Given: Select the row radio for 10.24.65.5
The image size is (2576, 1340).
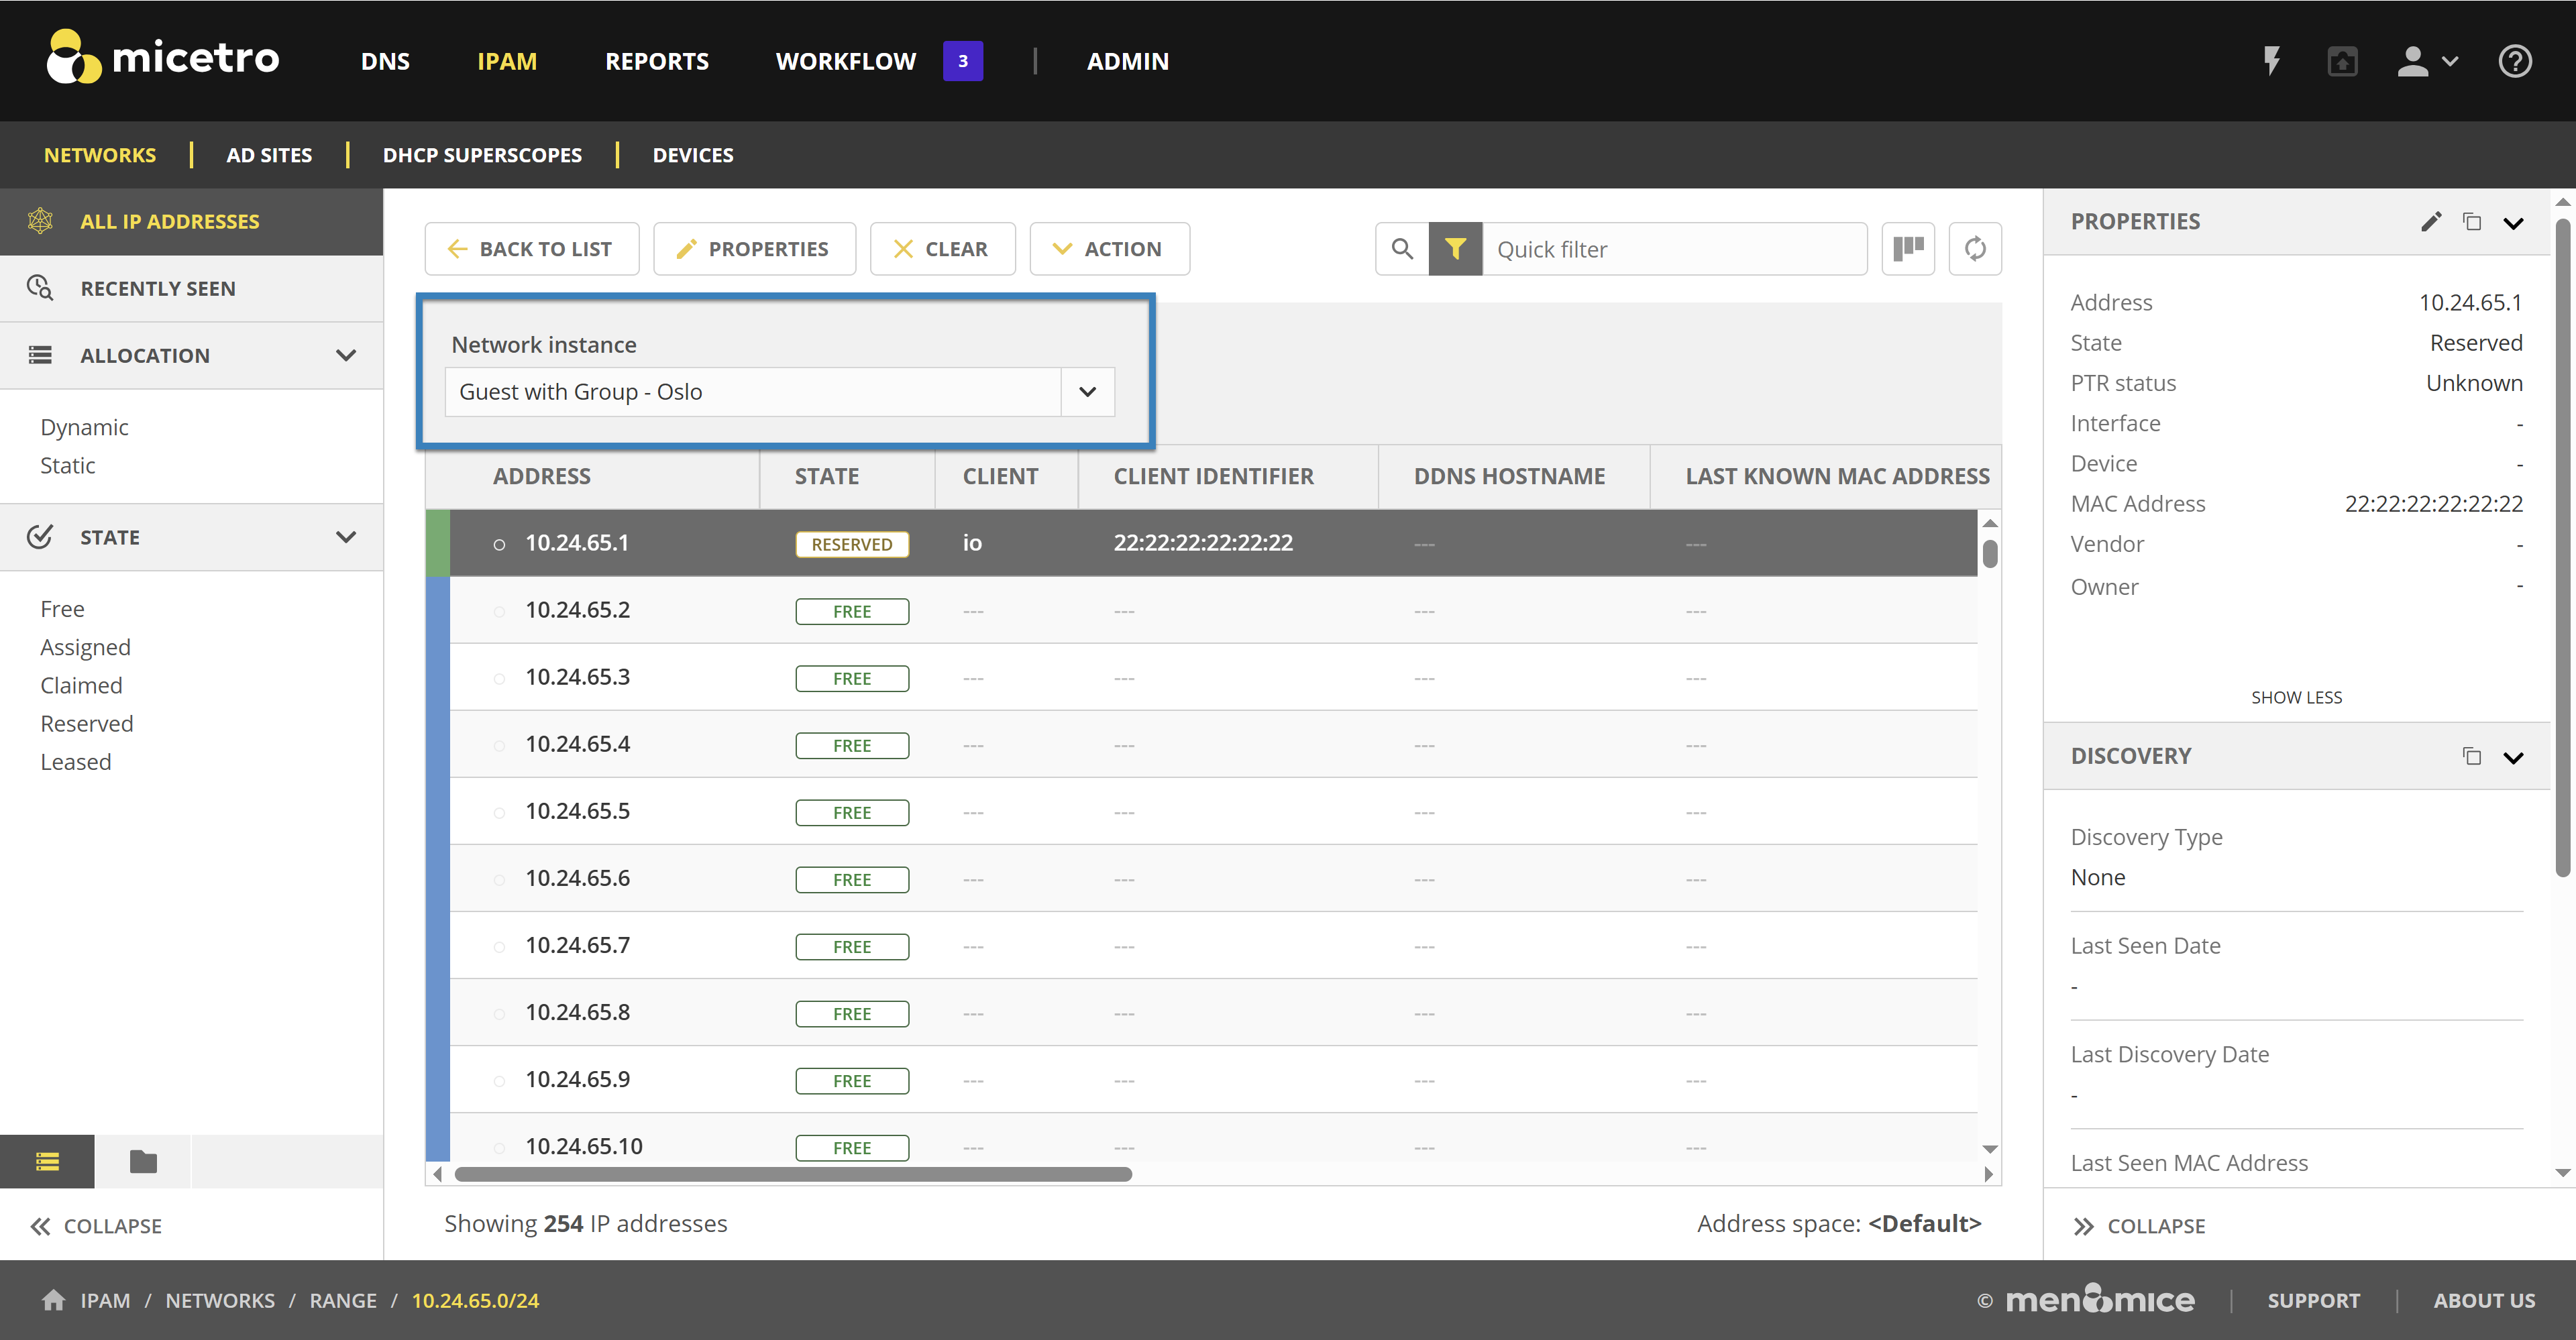Looking at the screenshot, I should [499, 812].
